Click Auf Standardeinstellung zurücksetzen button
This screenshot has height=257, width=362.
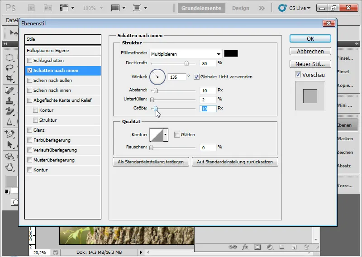(x=235, y=162)
